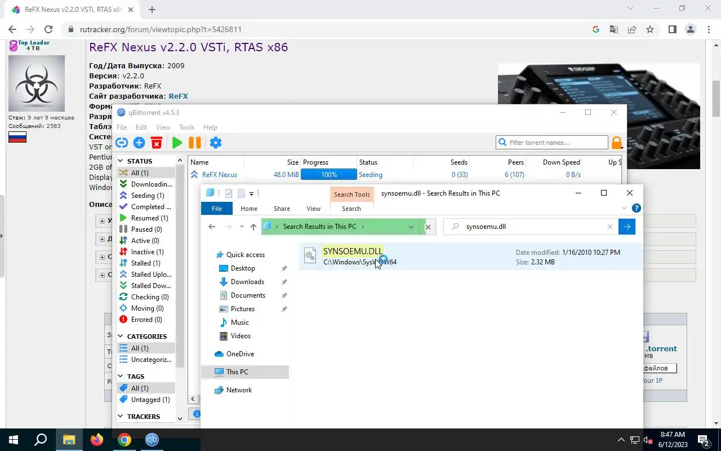The height and width of the screenshot is (451, 721).
Task: Click the qBittorrent sidebar vertical scrollbar
Action: click(180, 265)
